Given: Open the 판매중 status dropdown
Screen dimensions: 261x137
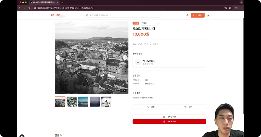Looking at the screenshot, I should [149, 23].
